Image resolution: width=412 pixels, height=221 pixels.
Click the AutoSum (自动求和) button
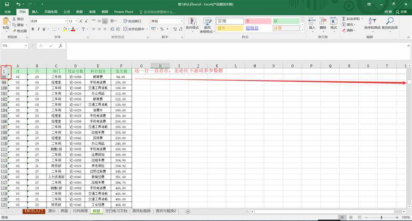[x=351, y=19]
